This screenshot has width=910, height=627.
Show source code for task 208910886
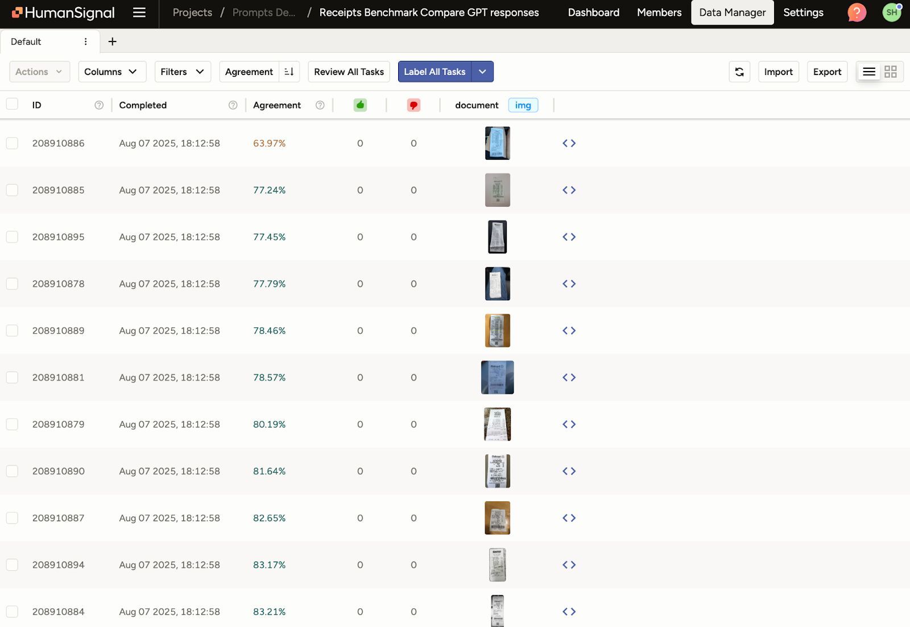(569, 143)
